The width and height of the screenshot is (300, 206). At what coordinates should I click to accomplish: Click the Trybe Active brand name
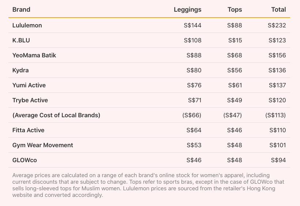[30, 100]
